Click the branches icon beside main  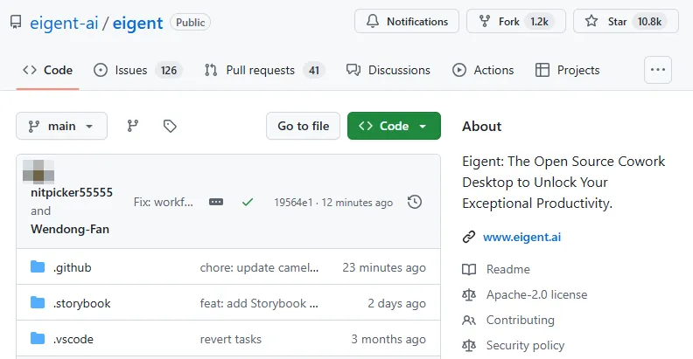pos(133,126)
